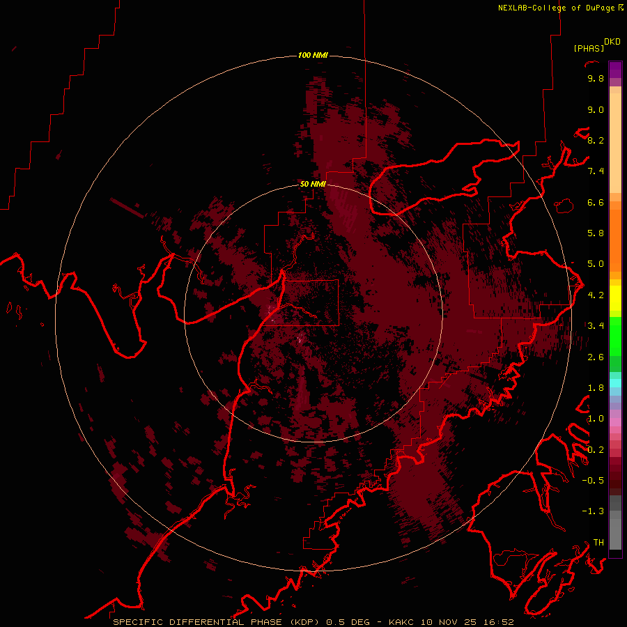Image resolution: width=627 pixels, height=627 pixels.
Task: Click the 4.2 value on the color scale
Action: click(596, 295)
